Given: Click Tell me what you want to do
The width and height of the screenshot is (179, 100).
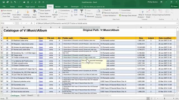Looking at the screenshot, I should pos(93,7).
